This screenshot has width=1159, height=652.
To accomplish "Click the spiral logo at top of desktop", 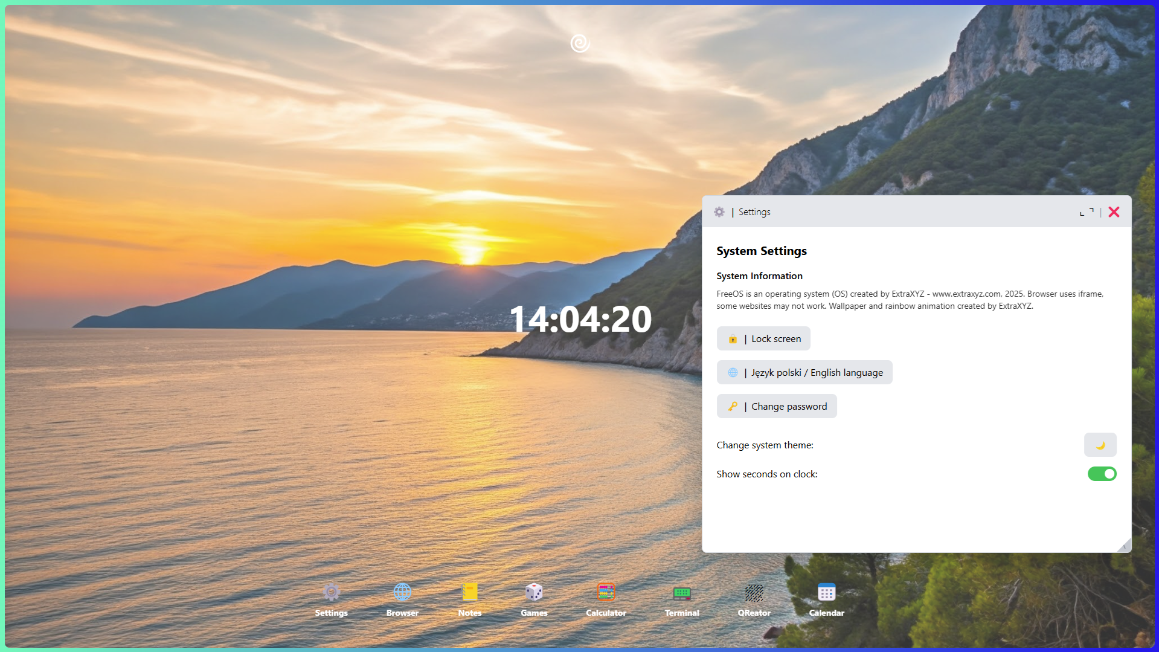I will 579,43.
